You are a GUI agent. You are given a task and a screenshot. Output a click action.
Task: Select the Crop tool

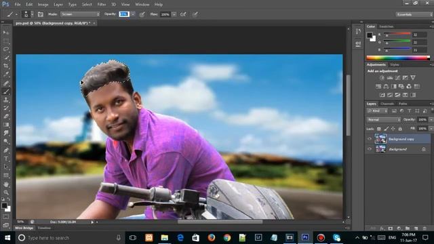coord(6,66)
